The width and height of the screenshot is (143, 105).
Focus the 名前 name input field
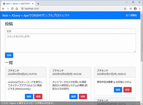pos(70,31)
